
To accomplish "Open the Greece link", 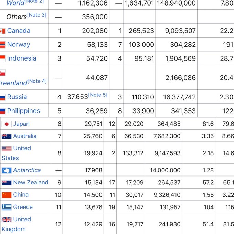I will point(23,207).
